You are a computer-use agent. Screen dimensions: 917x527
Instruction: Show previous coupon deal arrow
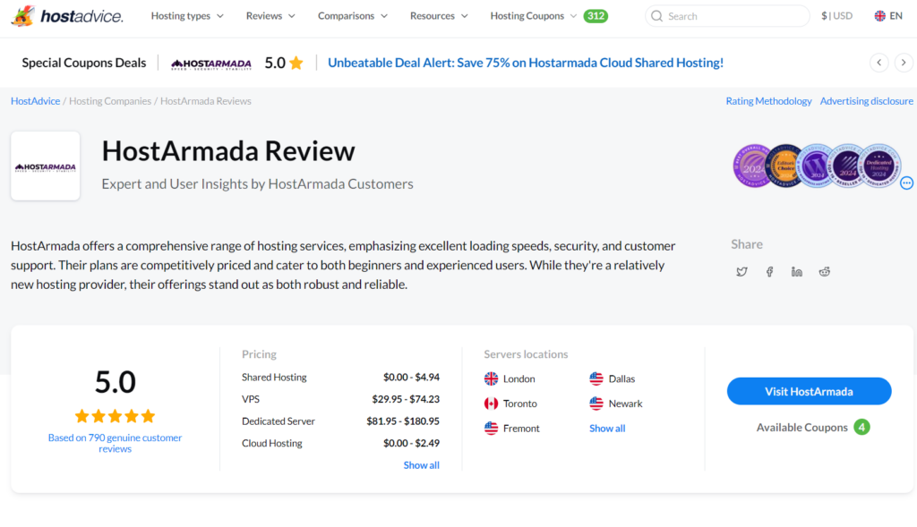pos(879,63)
